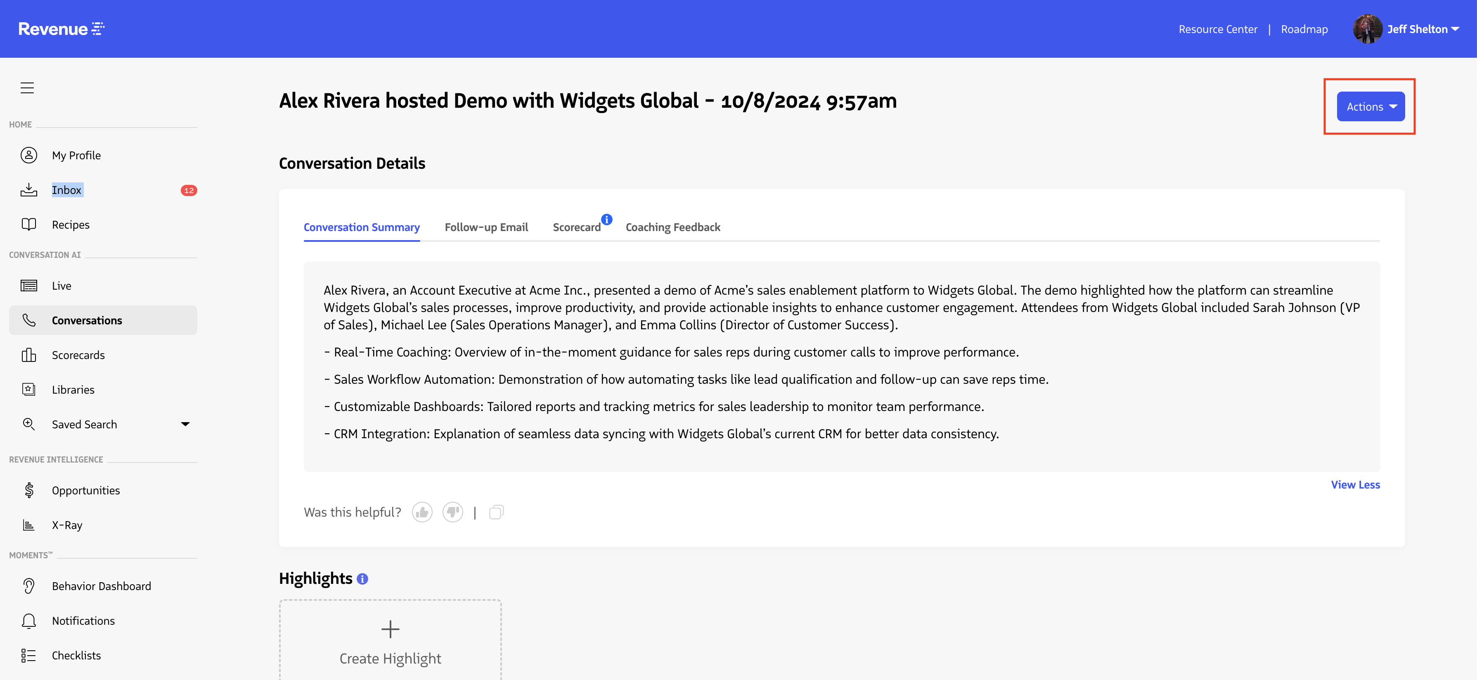Open Notifications bell in sidebar
Image resolution: width=1477 pixels, height=680 pixels.
click(x=28, y=620)
